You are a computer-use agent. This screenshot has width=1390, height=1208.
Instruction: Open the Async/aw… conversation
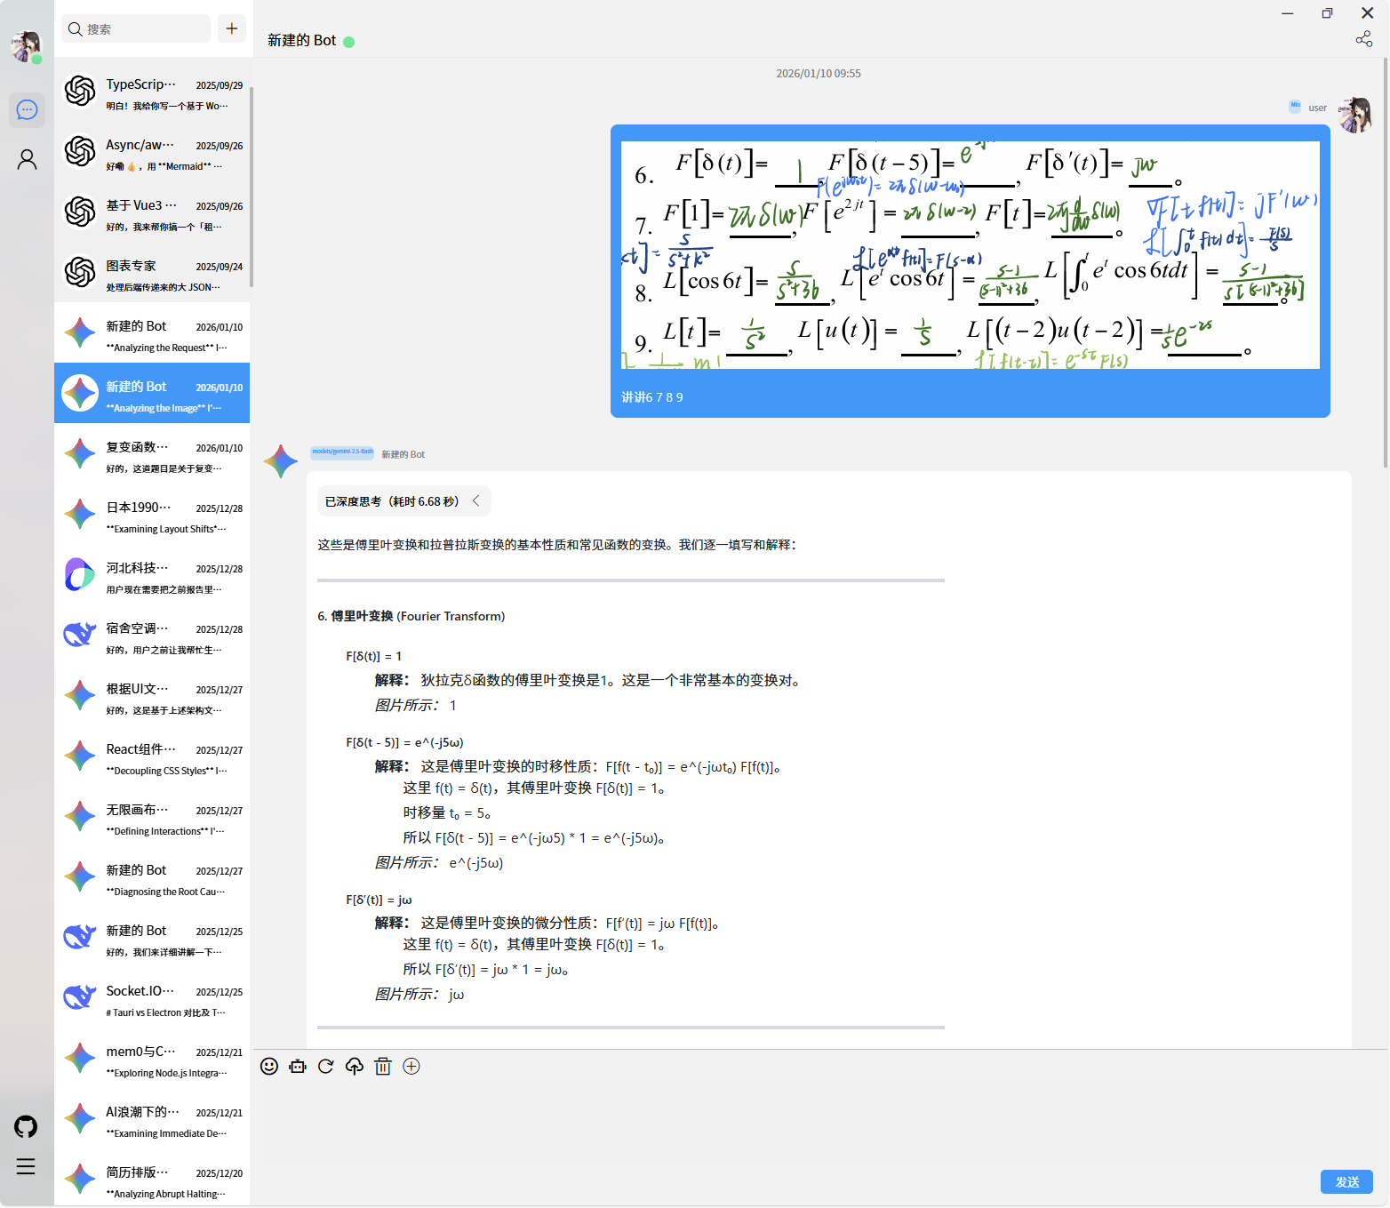pyautogui.click(x=152, y=151)
